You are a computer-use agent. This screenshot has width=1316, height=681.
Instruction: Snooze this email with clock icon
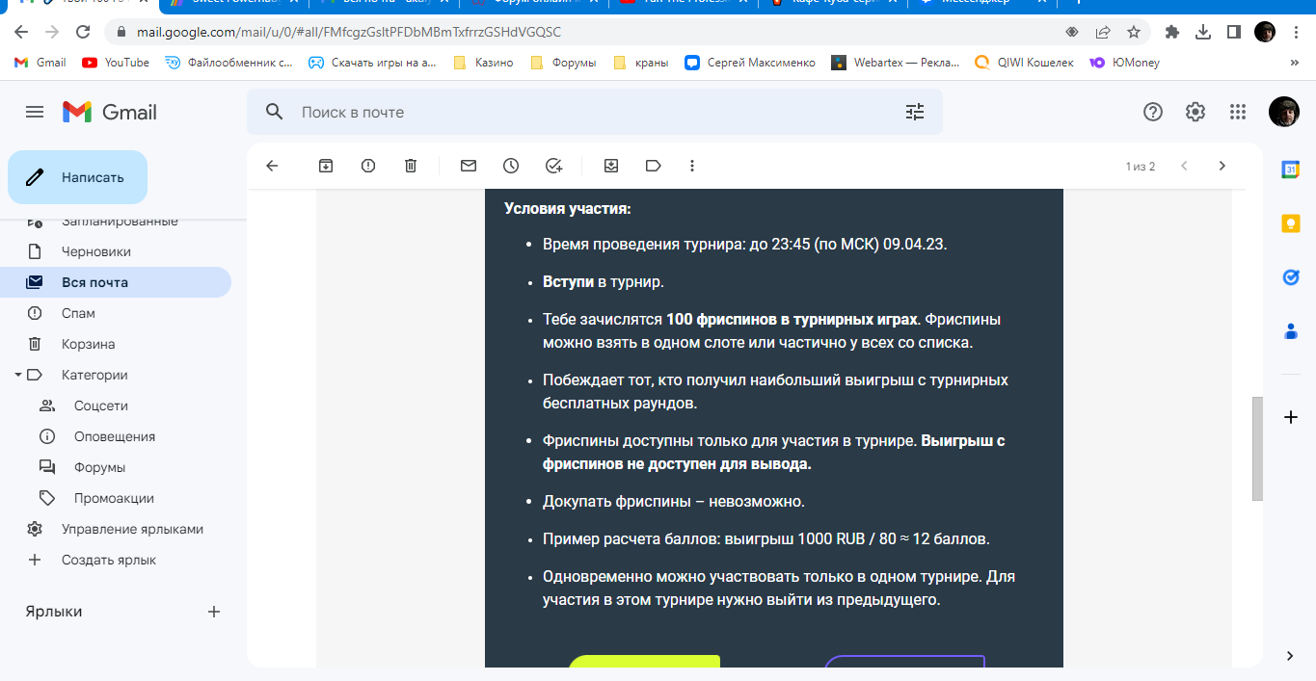point(511,166)
